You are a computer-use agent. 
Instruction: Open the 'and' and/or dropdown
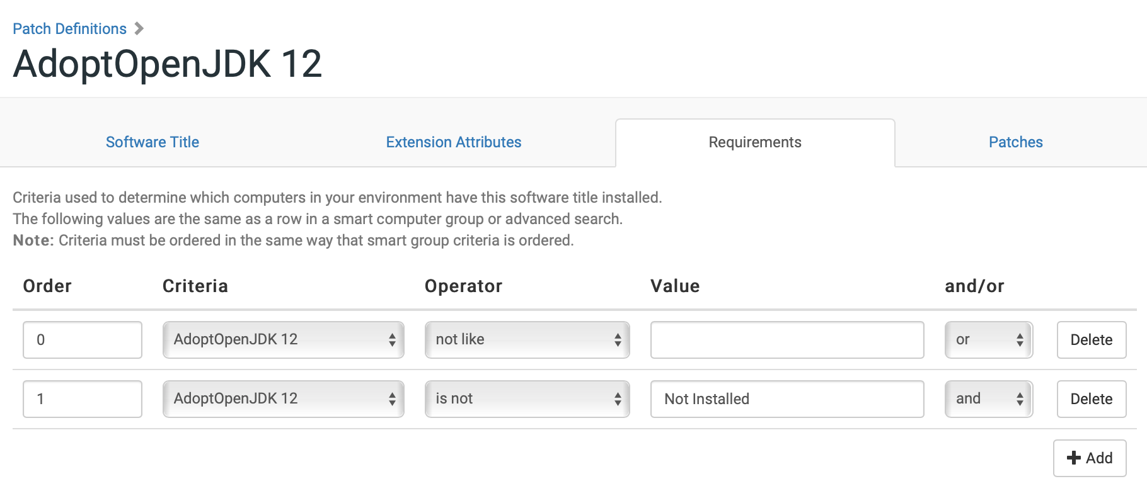(x=989, y=399)
